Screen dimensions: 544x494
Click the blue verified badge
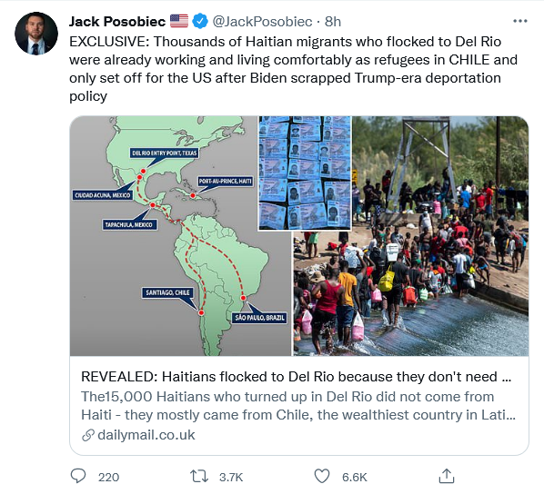click(200, 21)
